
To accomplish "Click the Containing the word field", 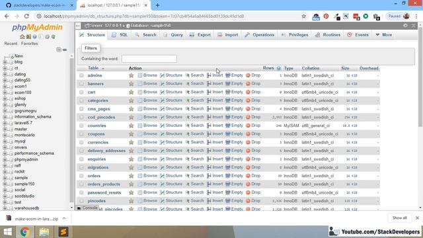I will pyautogui.click(x=149, y=59).
